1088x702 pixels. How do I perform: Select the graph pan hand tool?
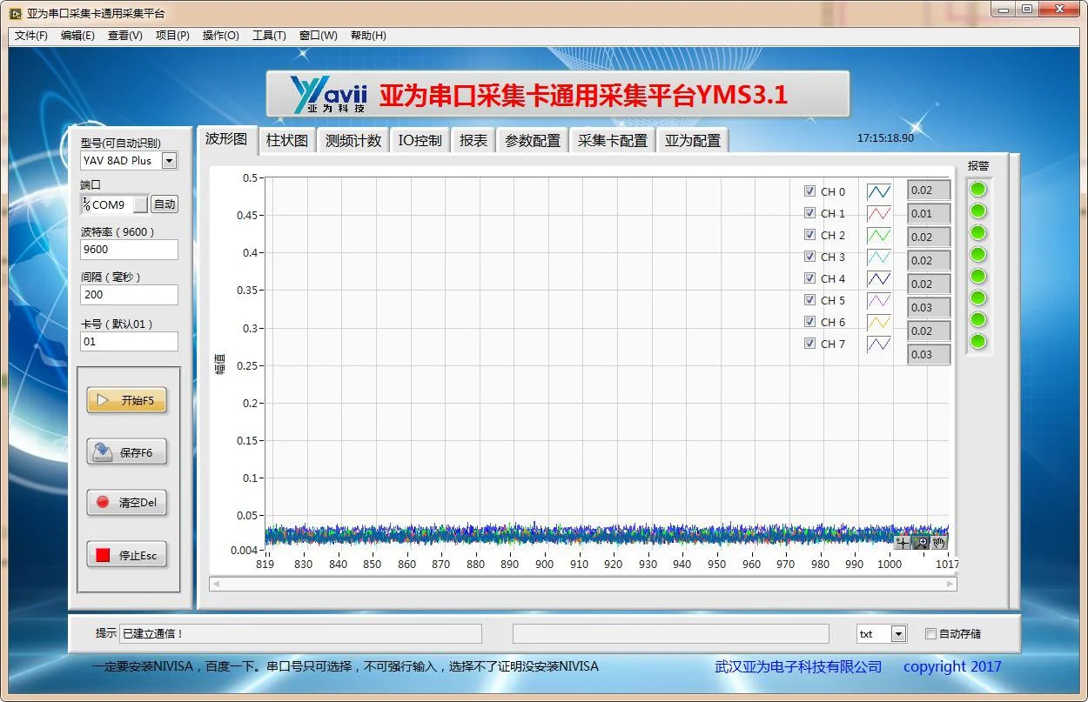point(939,543)
